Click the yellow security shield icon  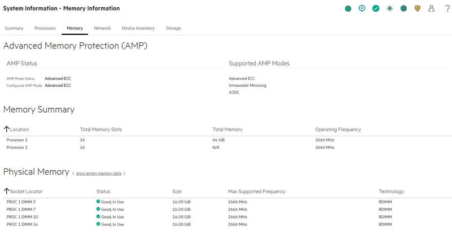[x=418, y=8]
